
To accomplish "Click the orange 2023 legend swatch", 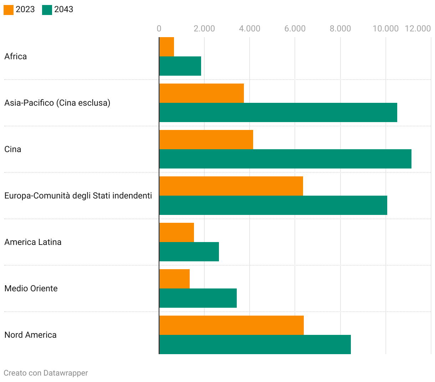I will 9,10.
